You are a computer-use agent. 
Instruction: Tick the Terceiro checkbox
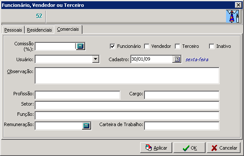(x=177, y=46)
